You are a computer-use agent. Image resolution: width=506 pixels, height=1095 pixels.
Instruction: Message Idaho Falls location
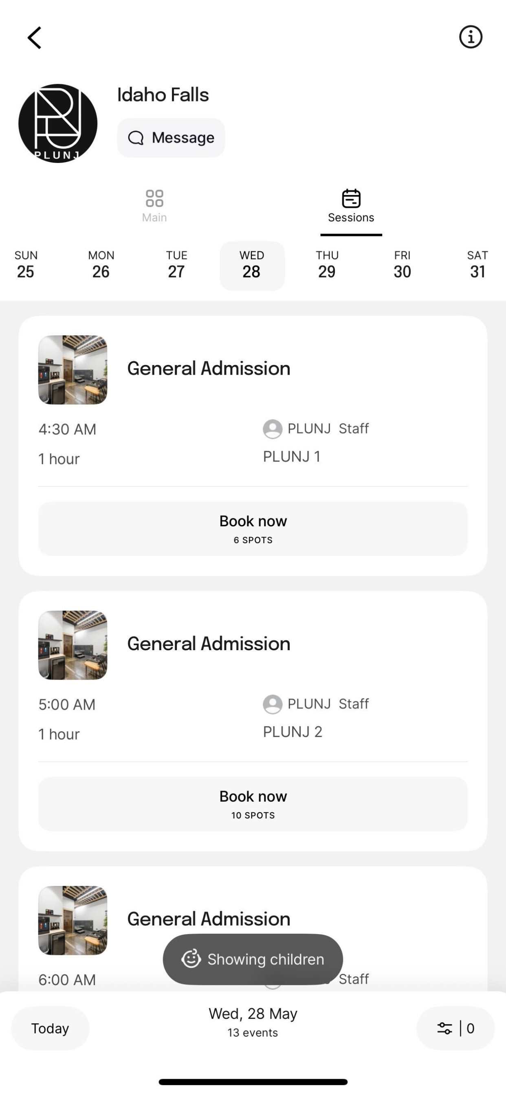click(171, 138)
